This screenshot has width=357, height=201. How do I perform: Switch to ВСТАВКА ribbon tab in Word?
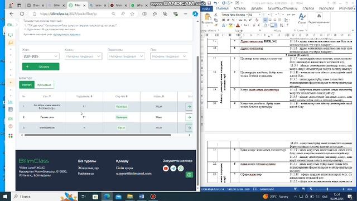[x=239, y=9]
